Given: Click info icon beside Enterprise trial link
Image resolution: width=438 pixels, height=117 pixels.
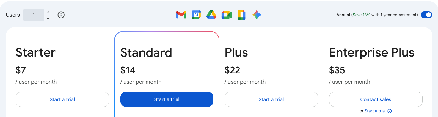Looking at the screenshot, I should click(x=390, y=111).
